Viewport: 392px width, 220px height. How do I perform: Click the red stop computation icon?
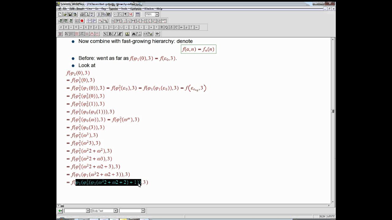click(x=82, y=21)
